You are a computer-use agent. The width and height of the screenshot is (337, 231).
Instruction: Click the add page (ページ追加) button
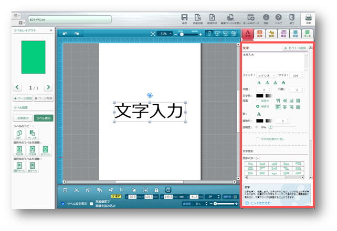pos(23,98)
